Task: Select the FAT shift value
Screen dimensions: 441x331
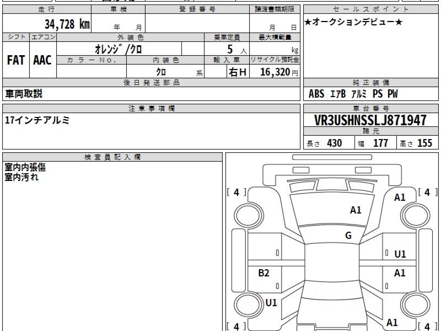Action: (x=16, y=60)
